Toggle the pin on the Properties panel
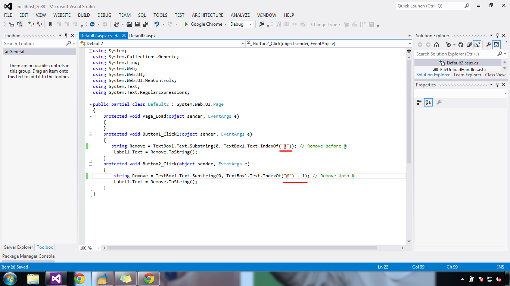This screenshot has height=286, width=510. click(x=497, y=85)
